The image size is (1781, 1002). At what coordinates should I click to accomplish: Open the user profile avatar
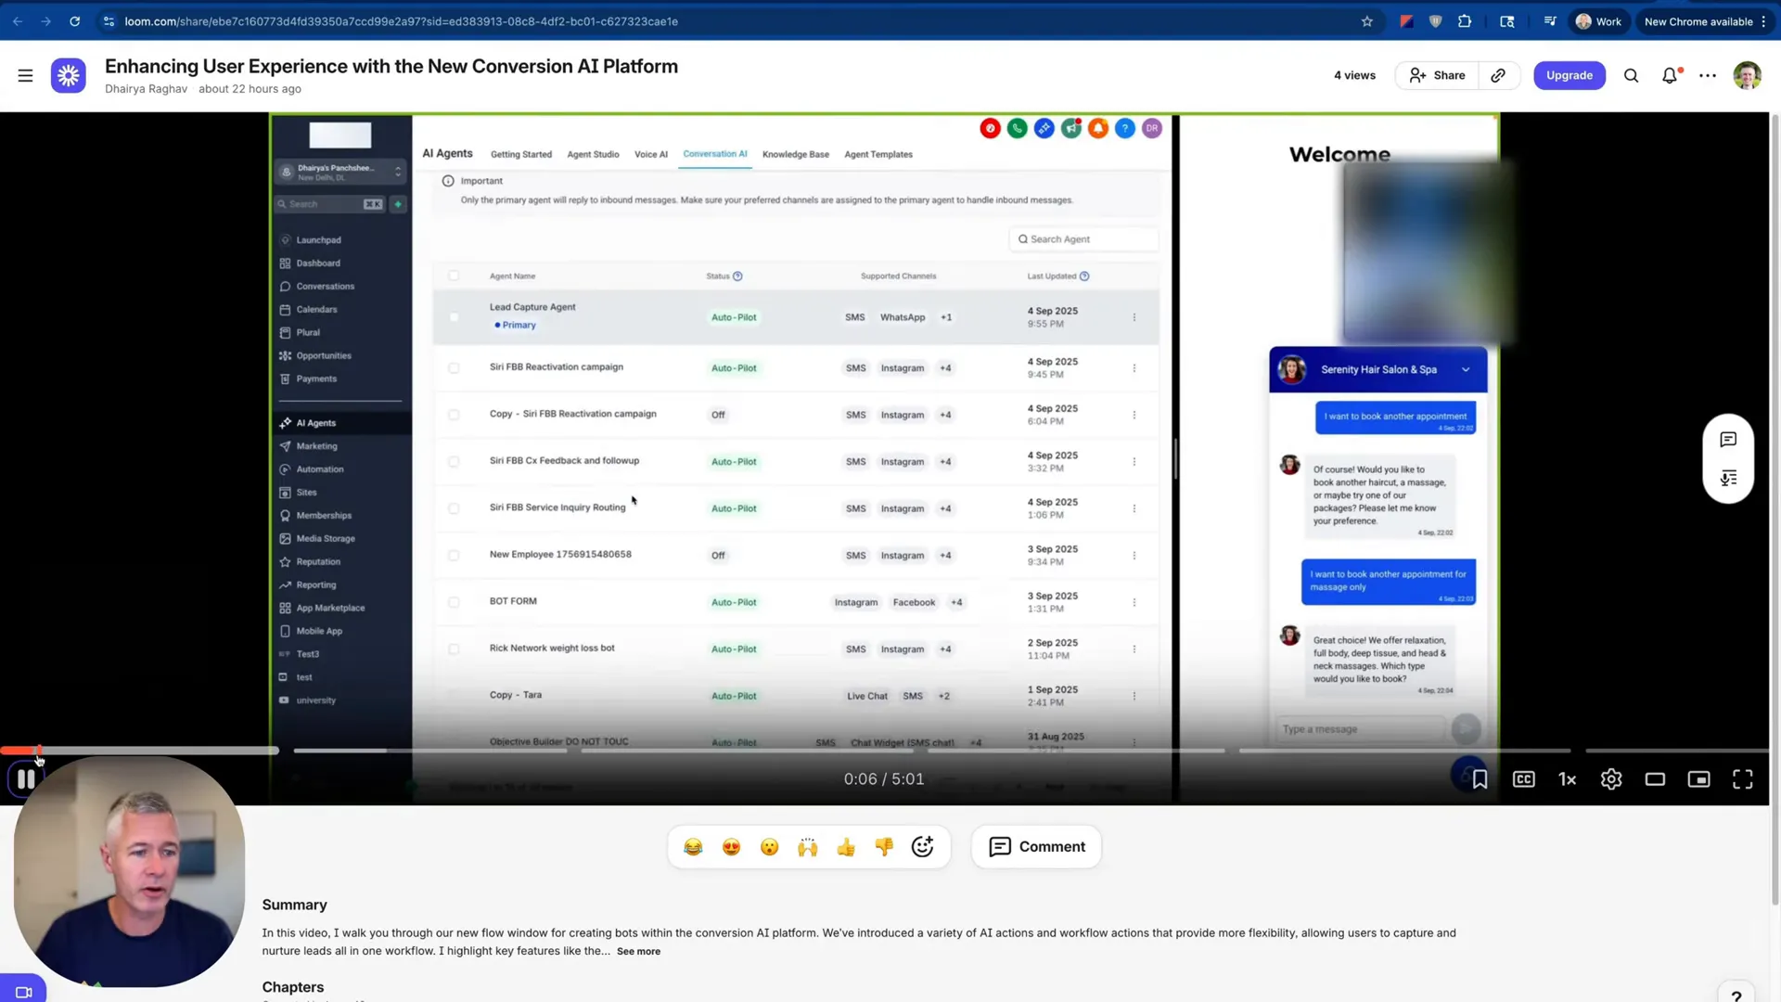click(1747, 75)
